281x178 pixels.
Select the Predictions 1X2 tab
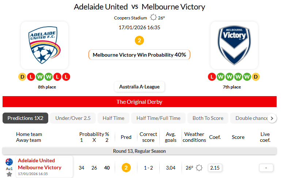pyautogui.click(x=26, y=118)
